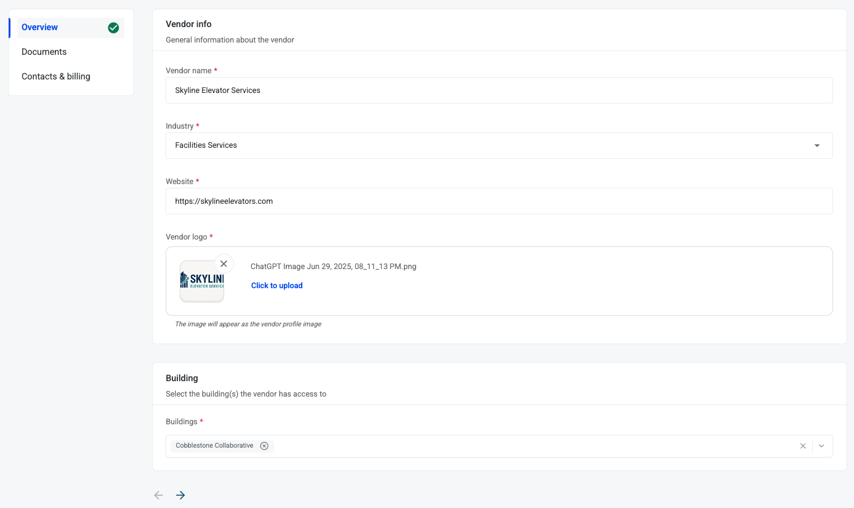Click the Cobblestone Collaborative chip label
This screenshot has height=508, width=854.
tap(214, 446)
